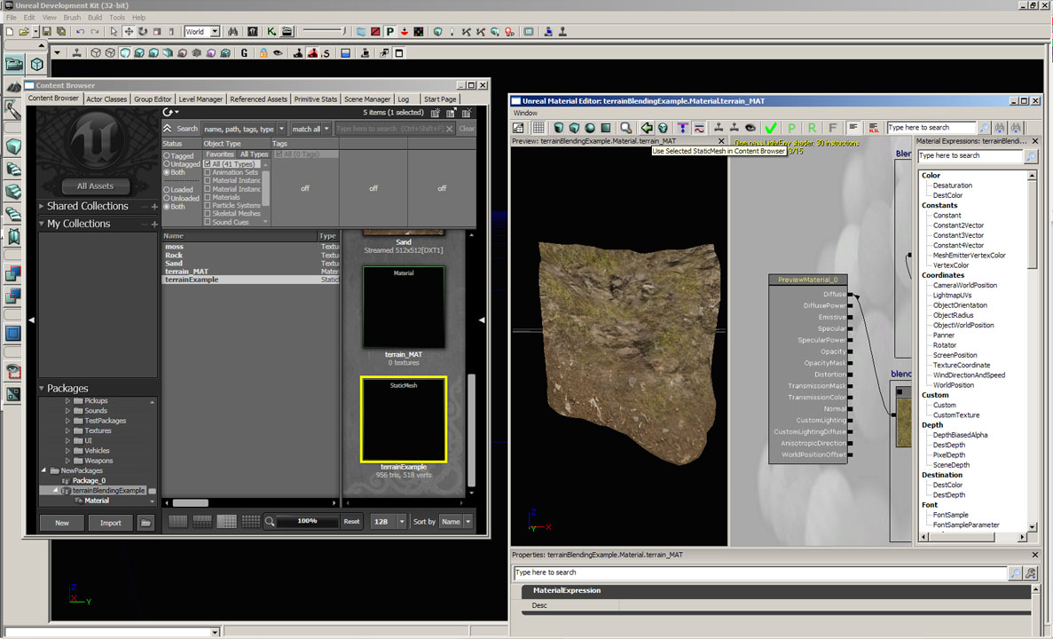Image resolution: width=1053 pixels, height=639 pixels.
Task: Click the Reset zoom button
Action: click(351, 522)
